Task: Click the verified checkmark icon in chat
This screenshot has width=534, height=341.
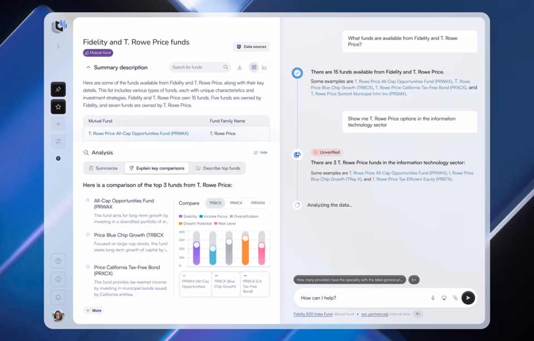Action: coord(297,73)
